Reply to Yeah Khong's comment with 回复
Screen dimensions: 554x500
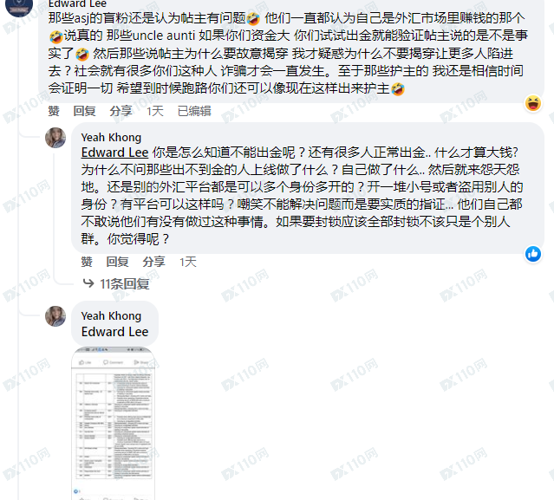(117, 262)
